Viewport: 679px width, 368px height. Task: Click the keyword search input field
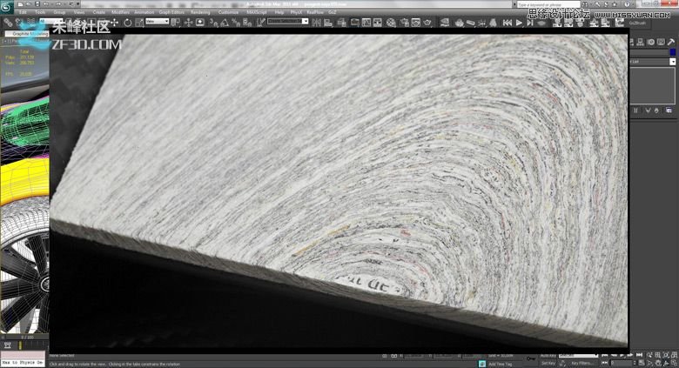(x=548, y=4)
